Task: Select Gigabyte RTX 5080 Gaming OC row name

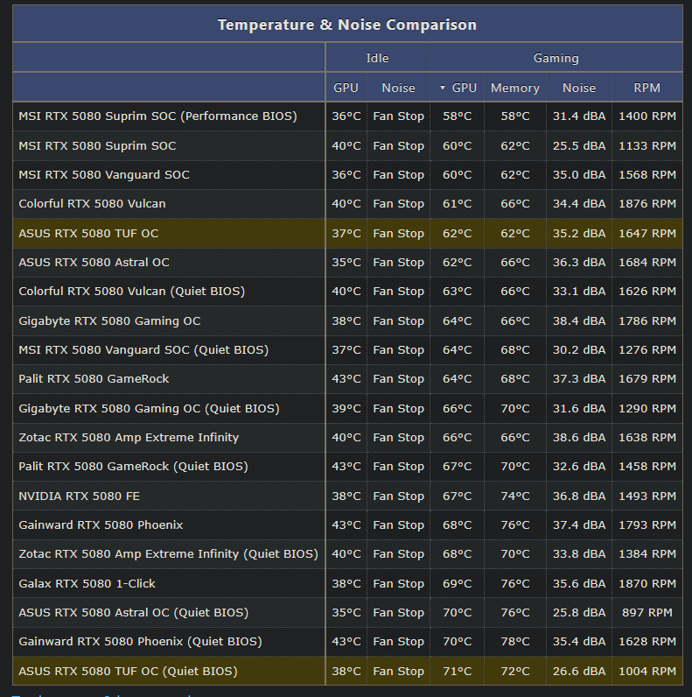Action: [x=109, y=321]
